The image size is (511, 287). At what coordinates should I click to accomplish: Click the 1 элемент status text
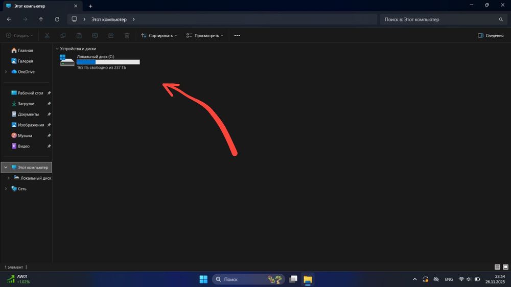[x=14, y=267]
